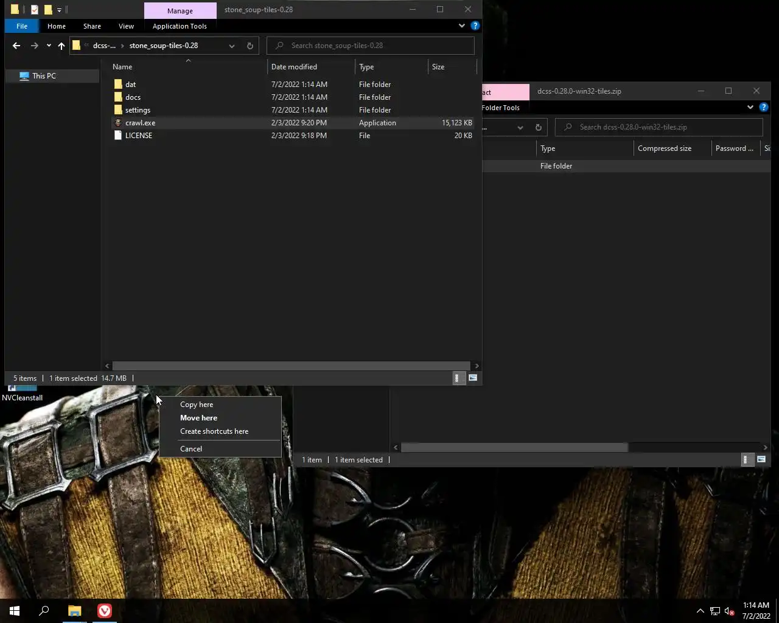Open the Application Tools tab
Screen dimensions: 779x623
180,26
